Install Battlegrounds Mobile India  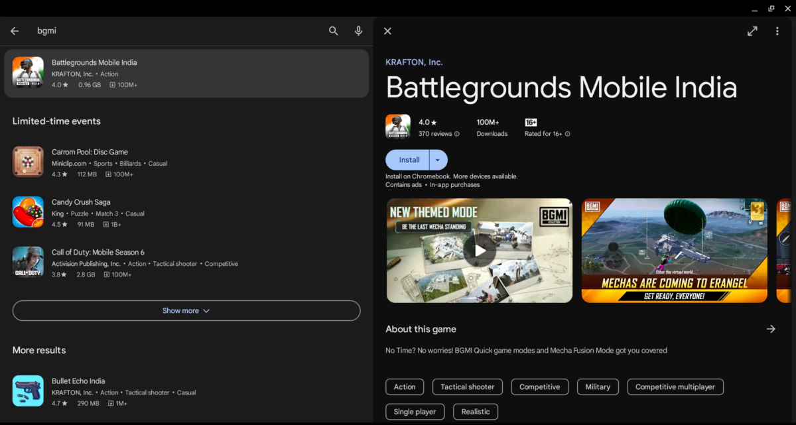[408, 160]
